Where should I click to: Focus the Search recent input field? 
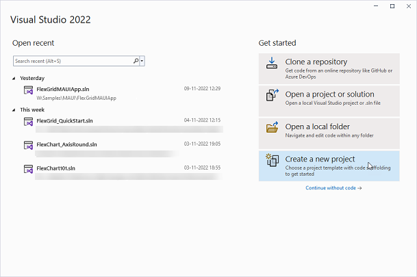point(72,61)
